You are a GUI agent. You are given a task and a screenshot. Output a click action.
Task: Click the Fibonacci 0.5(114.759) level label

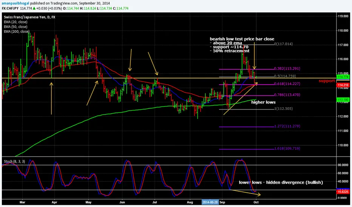[285, 76]
